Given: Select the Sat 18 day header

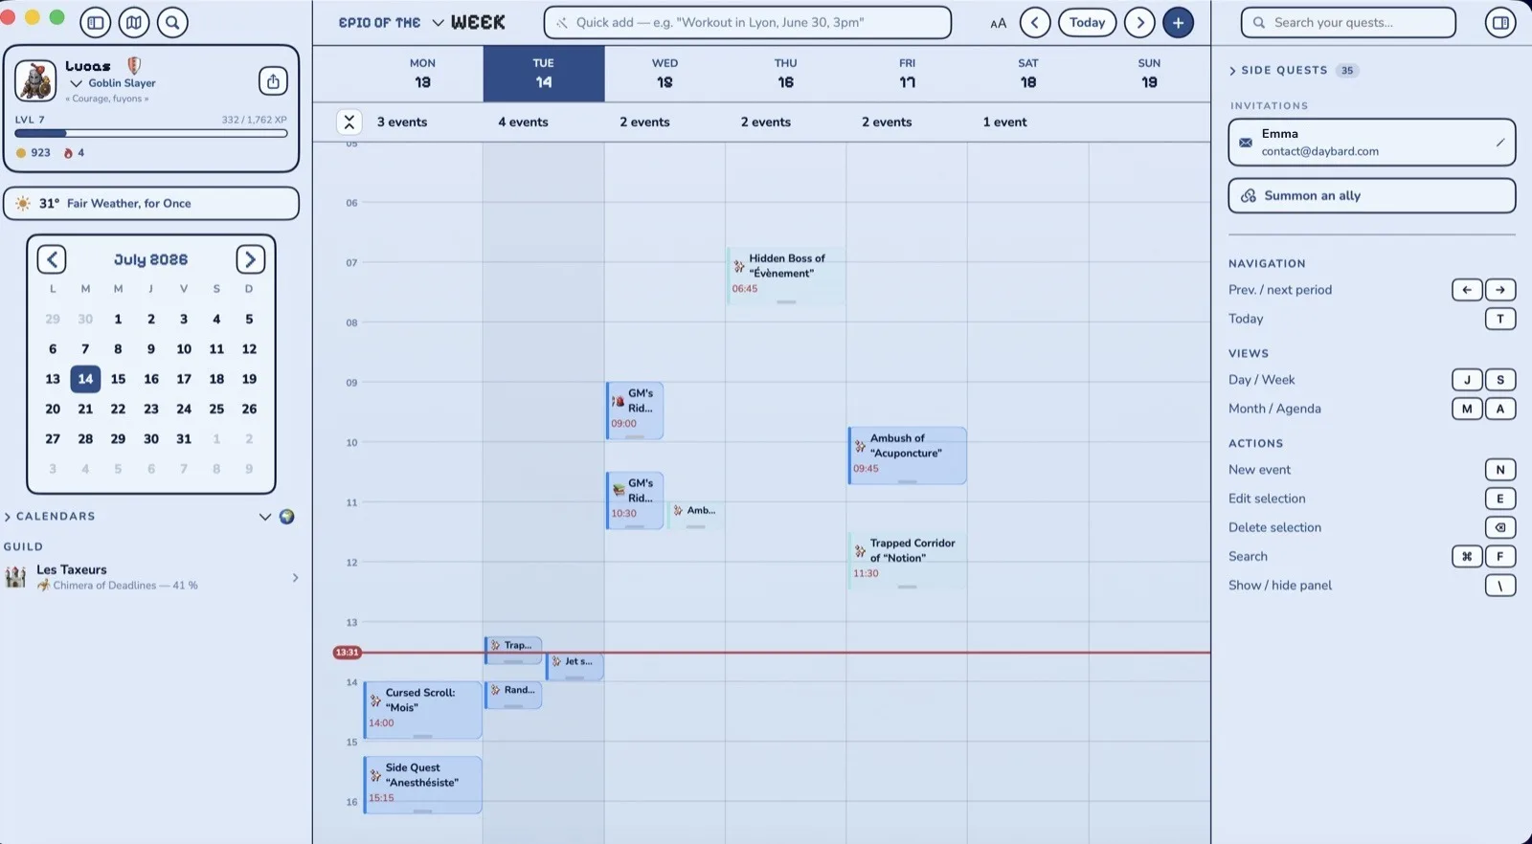Looking at the screenshot, I should tap(1027, 74).
